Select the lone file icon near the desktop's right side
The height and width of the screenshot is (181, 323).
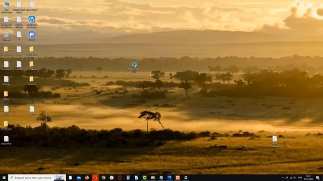[275, 141]
